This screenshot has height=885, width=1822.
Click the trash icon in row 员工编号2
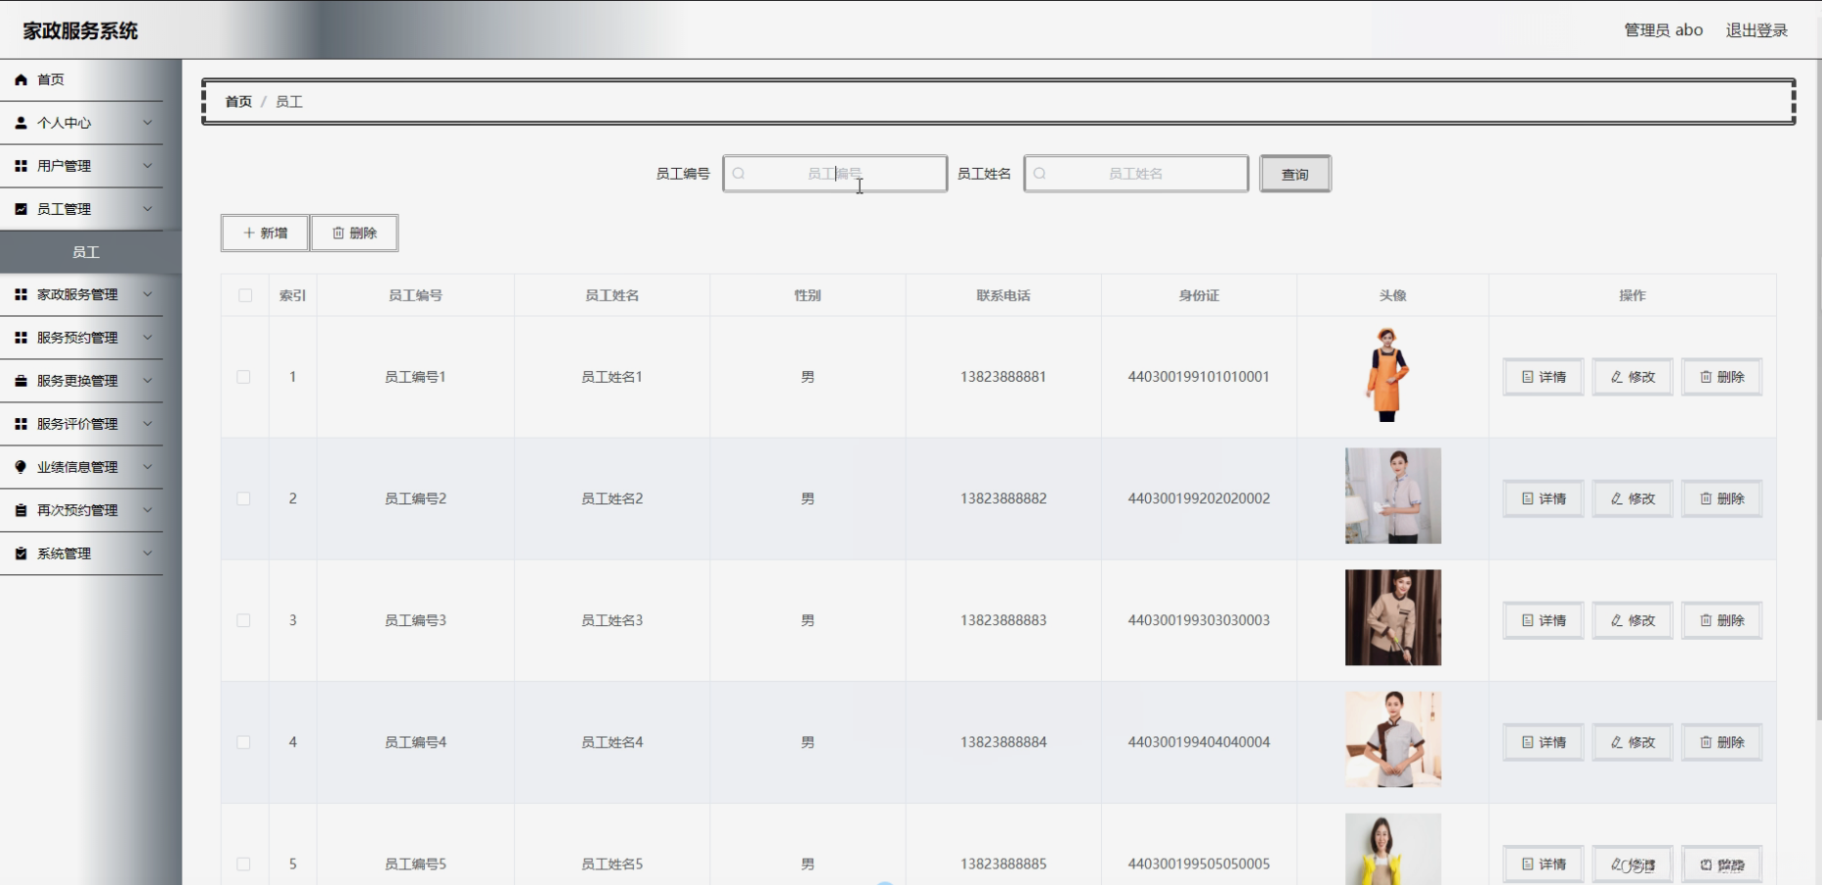pos(1706,498)
